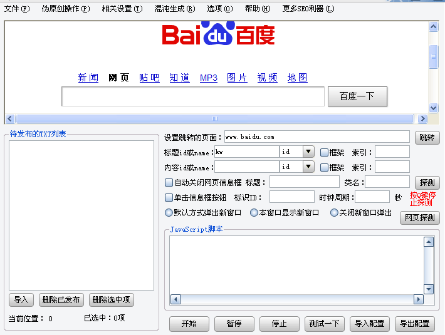
Task: Click the 导入 button
Action: (21, 300)
